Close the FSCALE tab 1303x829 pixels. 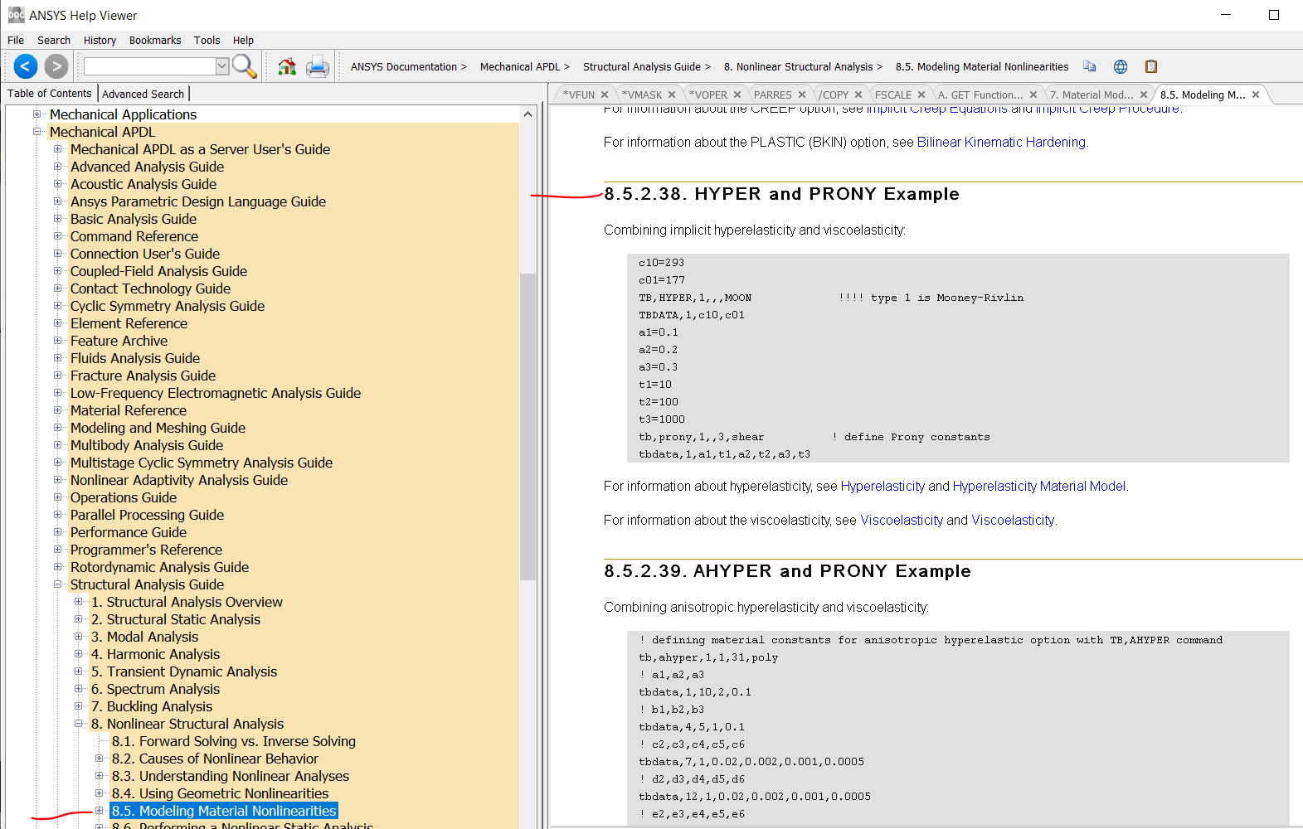(921, 95)
